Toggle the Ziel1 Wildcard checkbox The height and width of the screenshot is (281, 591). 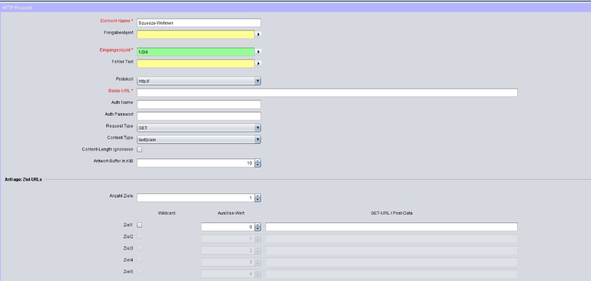pos(139,225)
